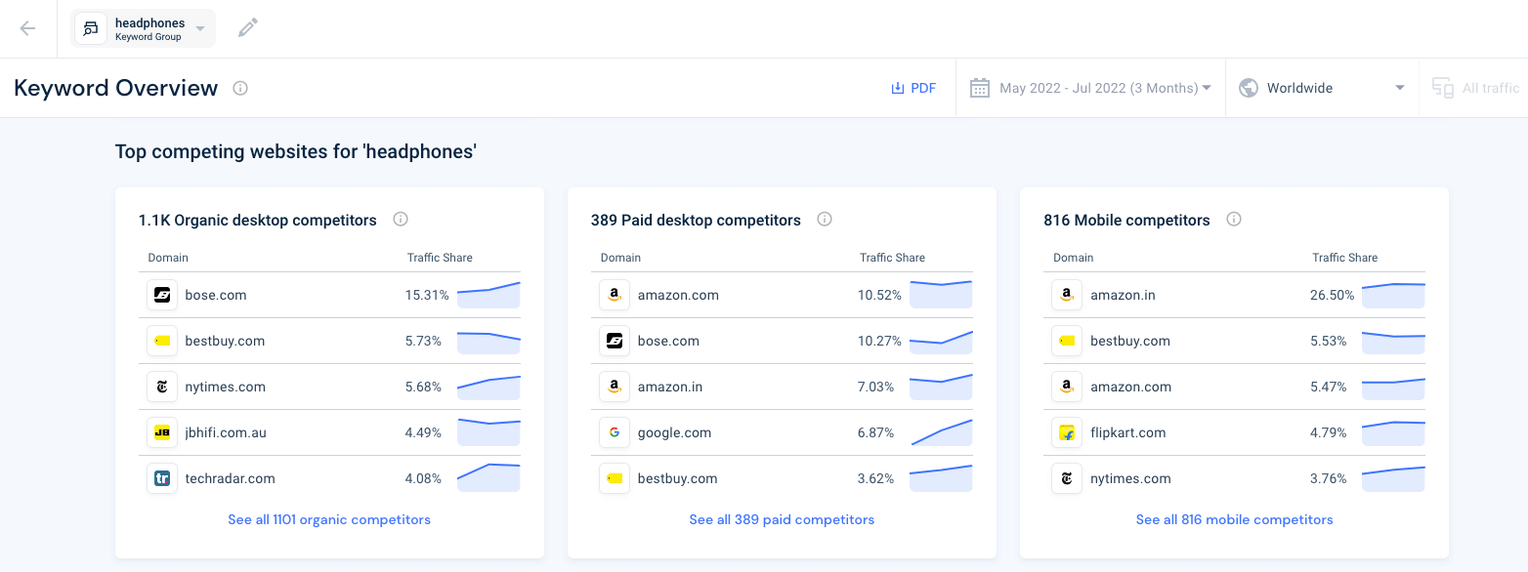The width and height of the screenshot is (1528, 572).
Task: Select the flipkart.com site icon
Action: click(1067, 432)
